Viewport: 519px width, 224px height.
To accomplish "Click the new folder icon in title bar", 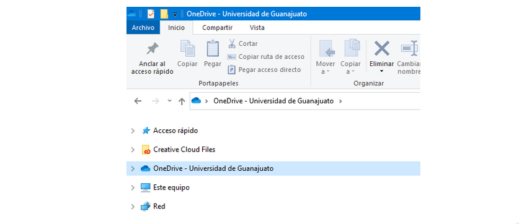I will coord(164,14).
